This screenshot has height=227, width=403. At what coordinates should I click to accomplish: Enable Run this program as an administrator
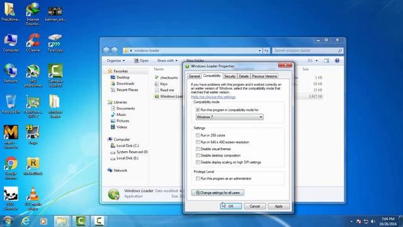(198, 178)
